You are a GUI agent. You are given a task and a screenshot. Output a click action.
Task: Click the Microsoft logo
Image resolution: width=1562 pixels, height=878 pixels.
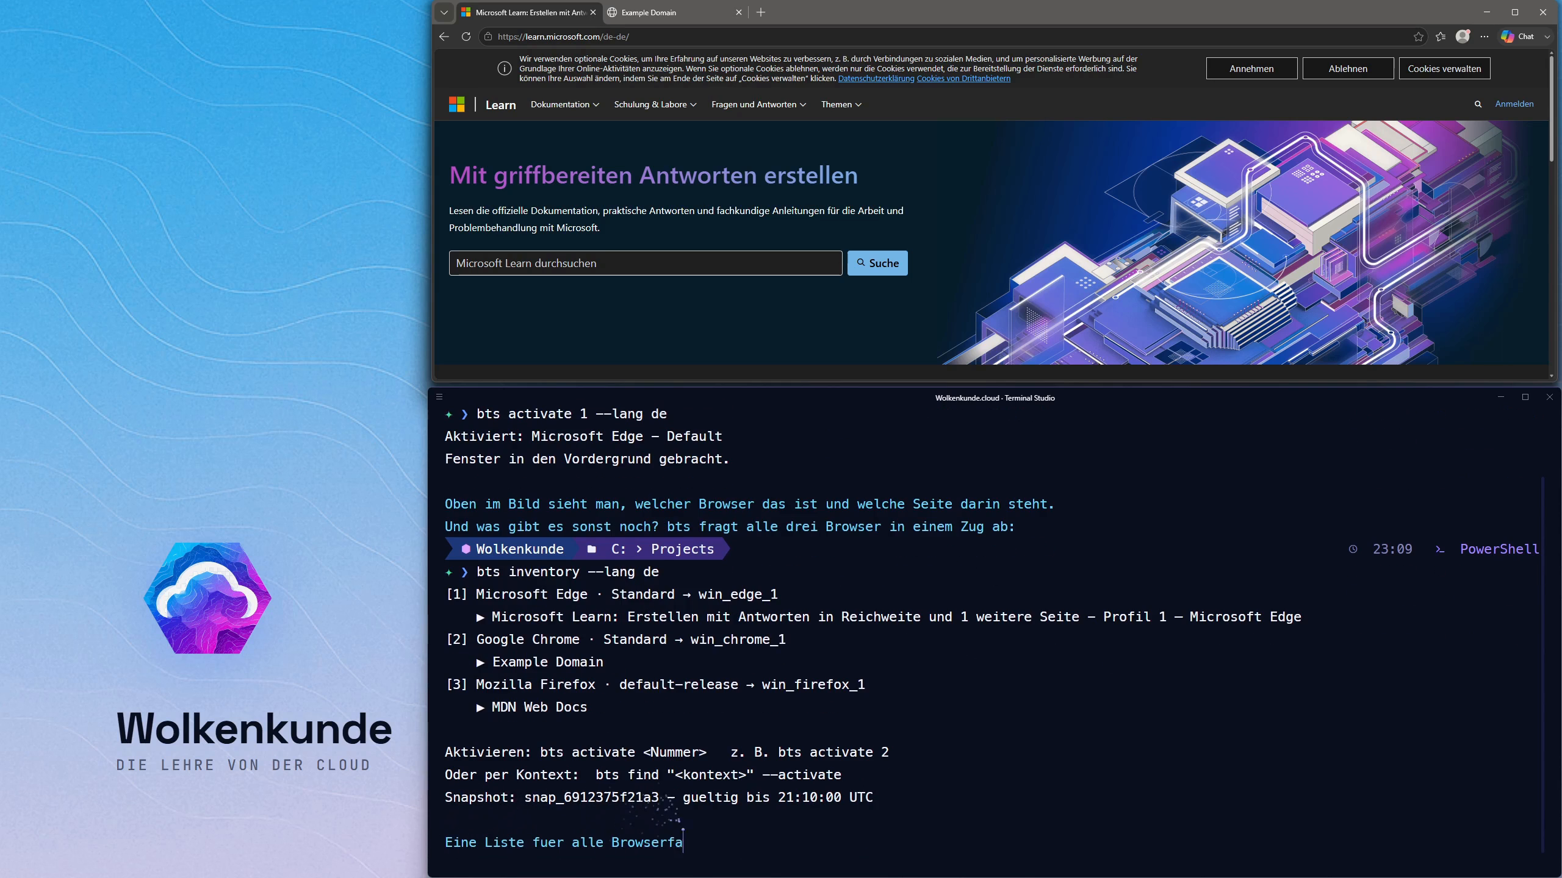pyautogui.click(x=456, y=104)
